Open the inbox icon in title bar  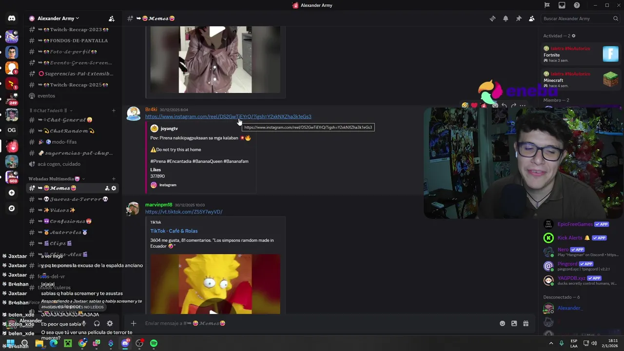pos(562,5)
